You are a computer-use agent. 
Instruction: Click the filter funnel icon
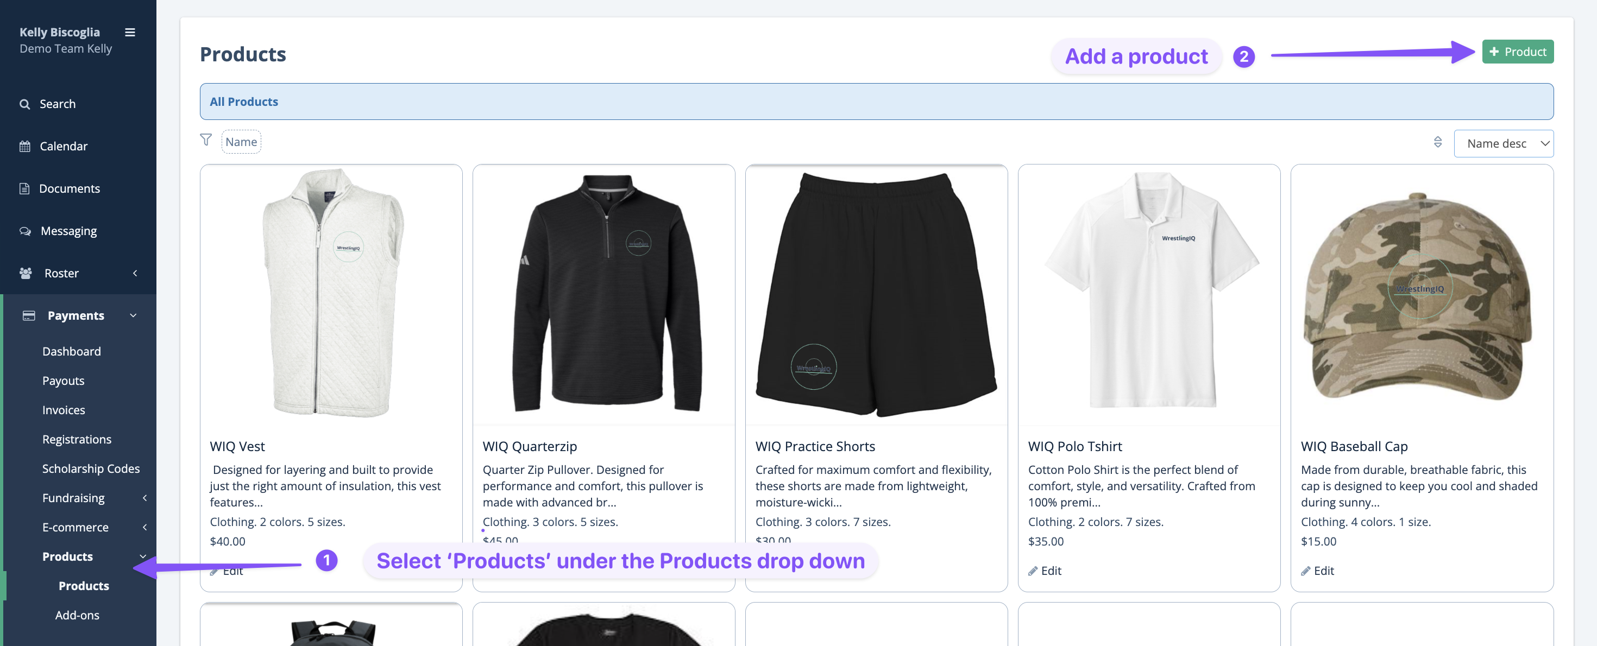[206, 140]
